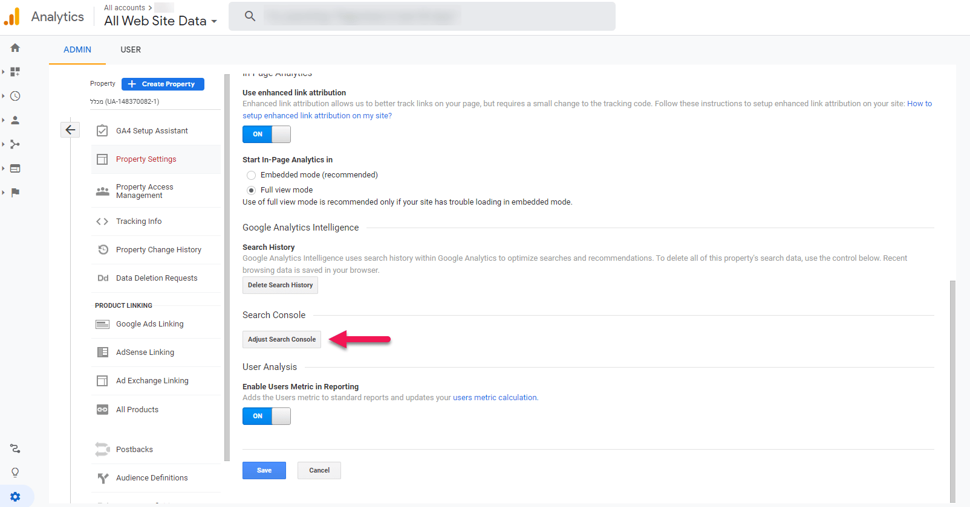Expand Behavior sidebar arrow
This screenshot has width=970, height=507.
point(4,168)
